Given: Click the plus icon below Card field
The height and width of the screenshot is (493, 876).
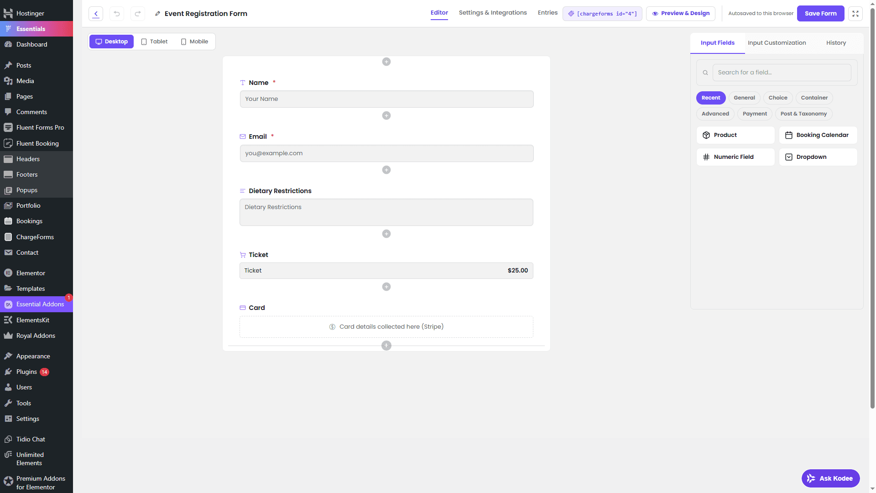Looking at the screenshot, I should [386, 346].
